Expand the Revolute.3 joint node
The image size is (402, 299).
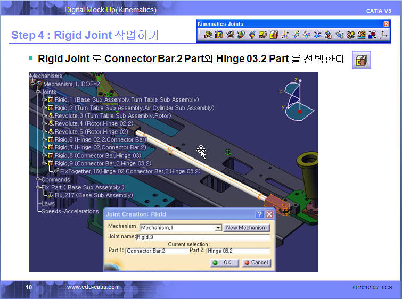[44, 115]
